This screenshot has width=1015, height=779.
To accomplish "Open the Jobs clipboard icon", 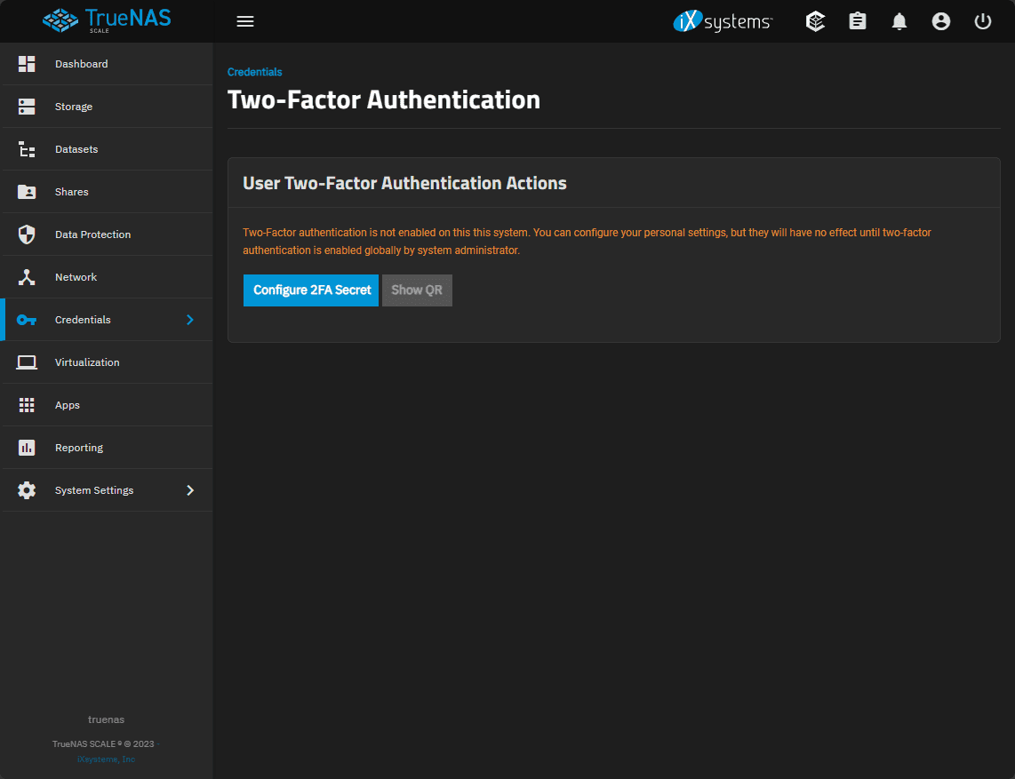I will (858, 21).
